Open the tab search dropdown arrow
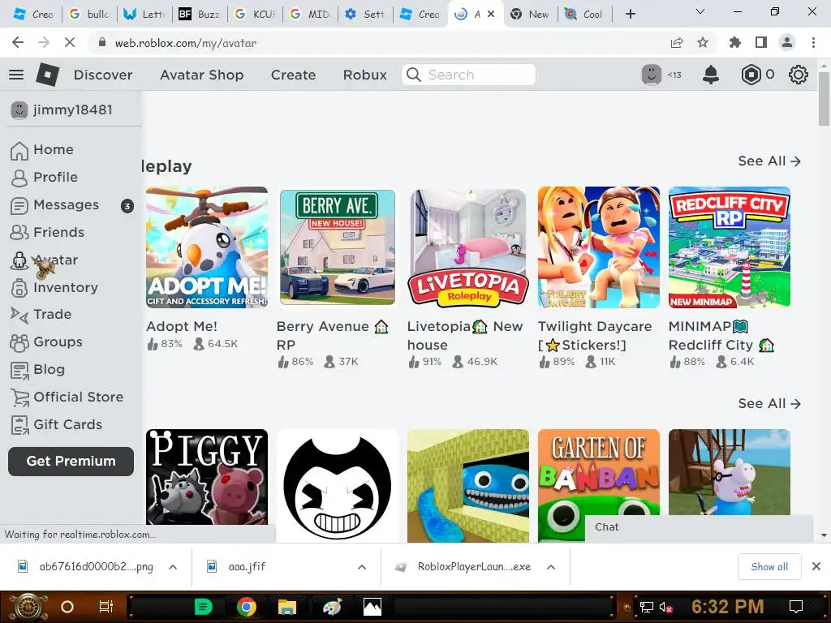Screen dimensions: 831x623 700,11
